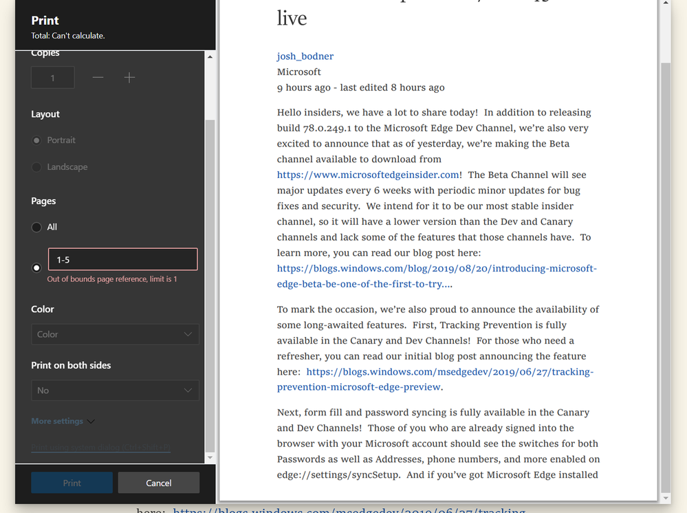Click the 'Microsoft' text under author name
The height and width of the screenshot is (513, 687).
coord(299,72)
